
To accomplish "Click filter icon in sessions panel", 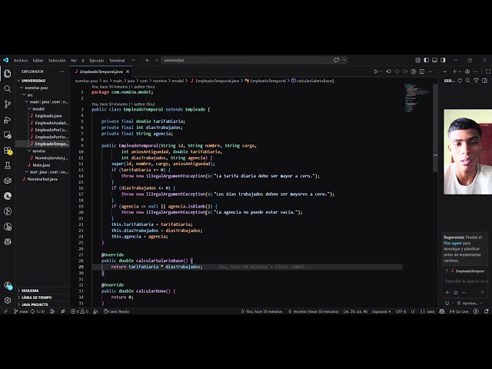I will 477,81.
